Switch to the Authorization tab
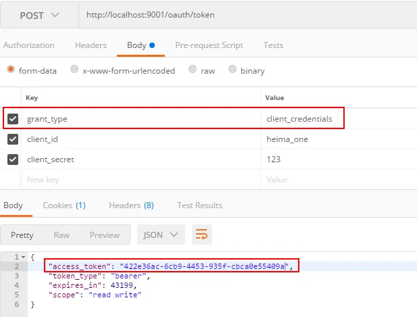 (28, 45)
